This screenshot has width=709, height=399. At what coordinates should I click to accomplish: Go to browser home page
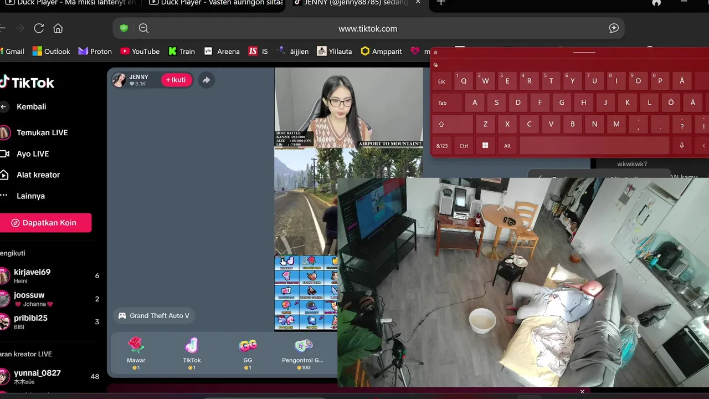[x=58, y=28]
